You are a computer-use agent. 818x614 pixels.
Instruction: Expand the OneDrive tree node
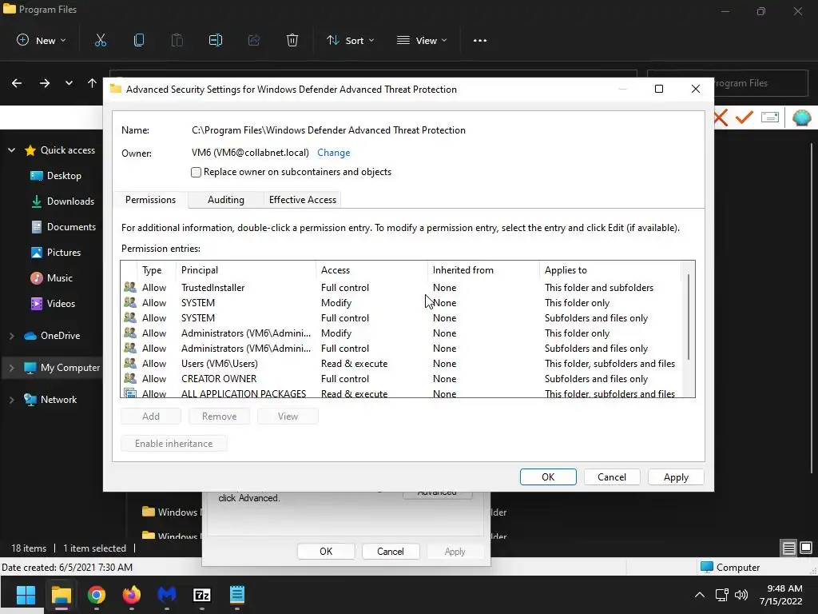tap(11, 336)
